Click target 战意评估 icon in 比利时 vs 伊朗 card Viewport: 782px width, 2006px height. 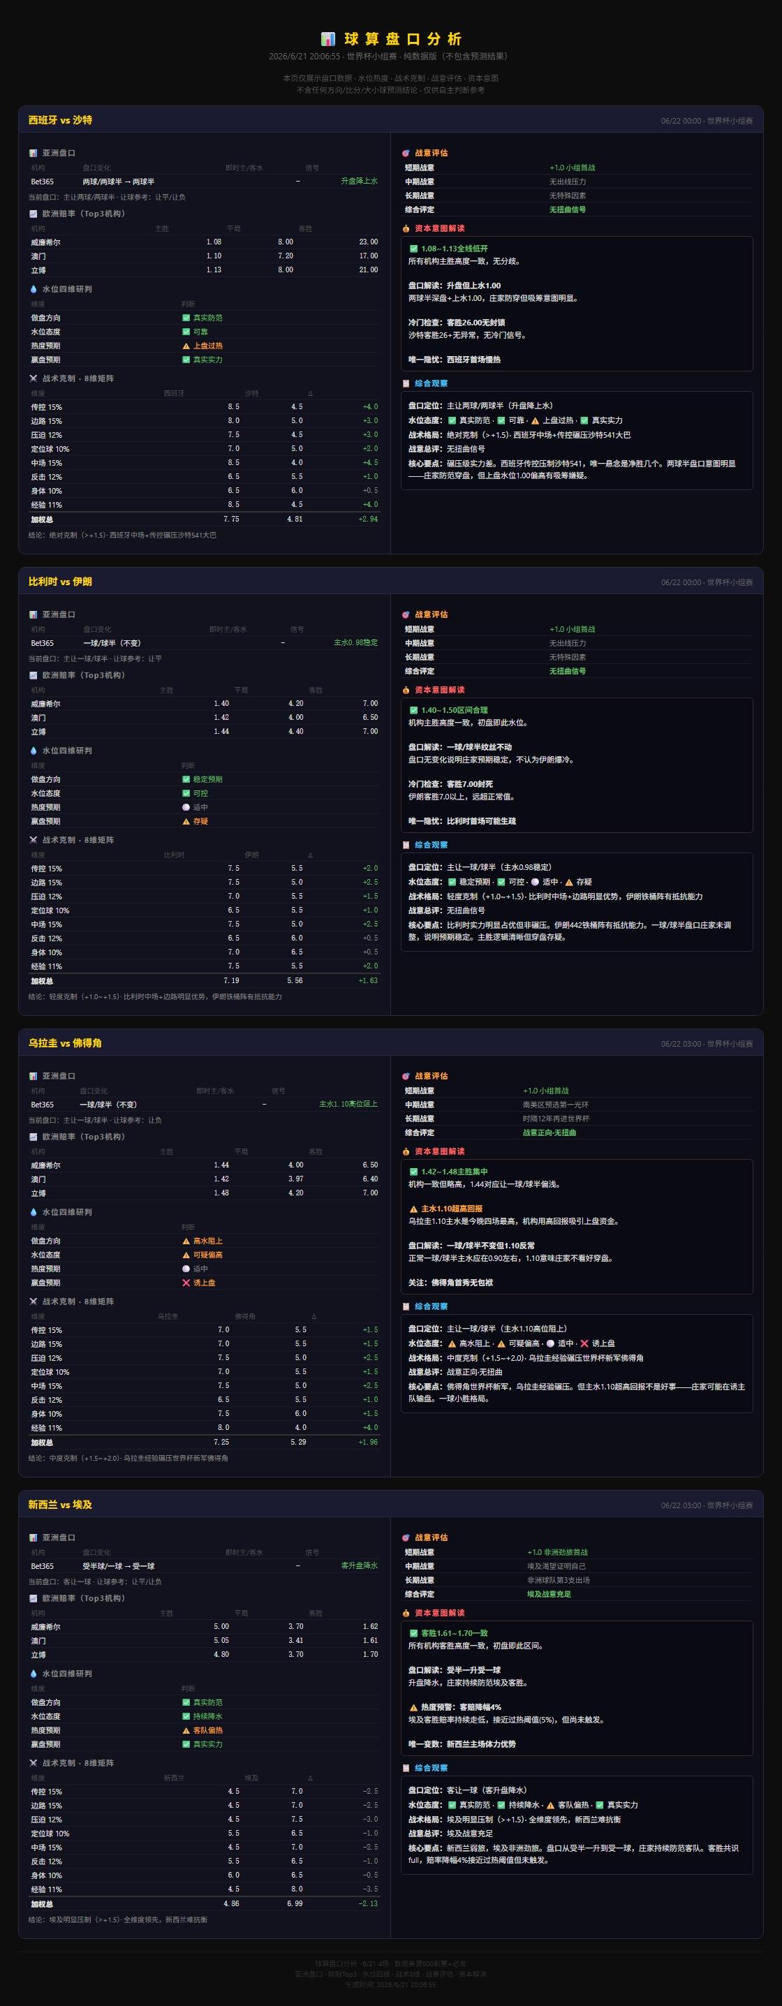click(x=405, y=615)
